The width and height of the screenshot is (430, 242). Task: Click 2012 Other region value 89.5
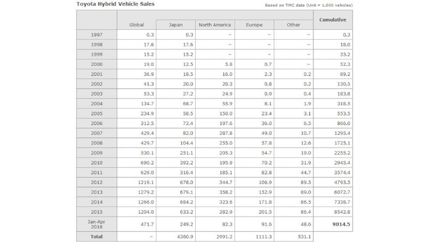tap(306, 182)
